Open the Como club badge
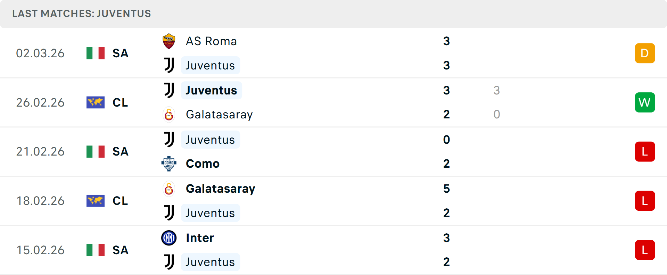 click(169, 164)
